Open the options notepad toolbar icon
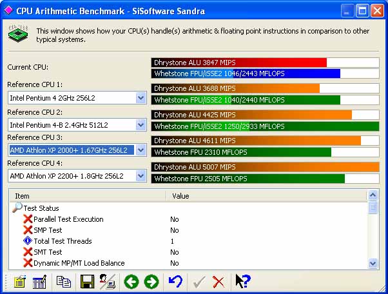The height and width of the screenshot is (294, 388). pos(19,282)
